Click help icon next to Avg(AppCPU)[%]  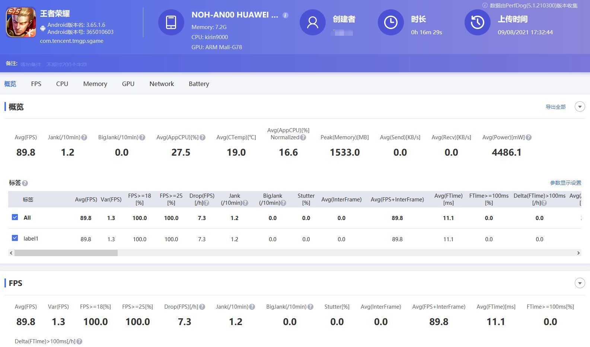pyautogui.click(x=202, y=137)
